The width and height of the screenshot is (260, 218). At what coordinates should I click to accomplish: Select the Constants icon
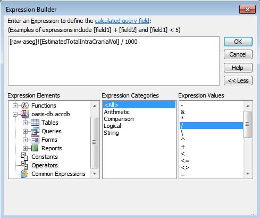pyautogui.click(x=24, y=157)
